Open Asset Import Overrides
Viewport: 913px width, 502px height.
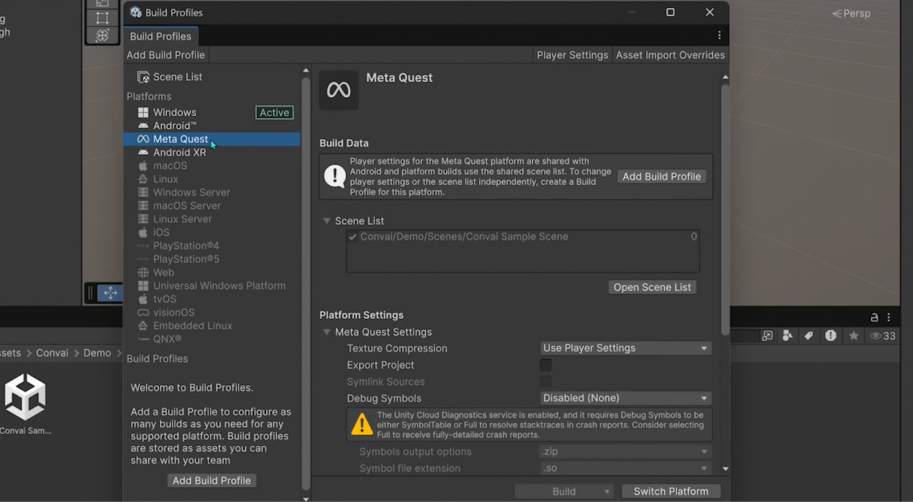tap(670, 55)
